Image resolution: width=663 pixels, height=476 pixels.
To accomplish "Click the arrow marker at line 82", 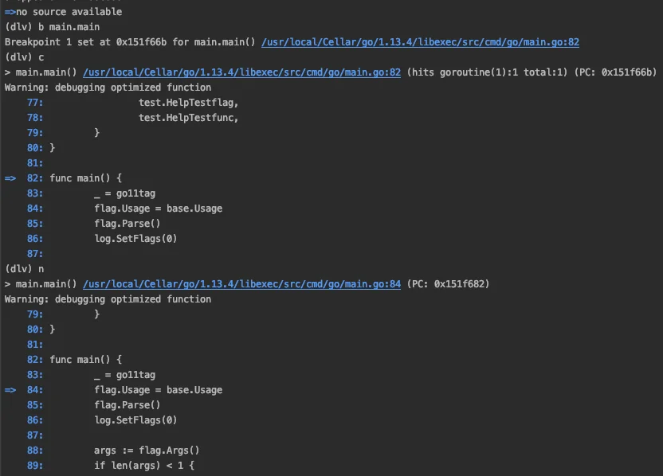I will click(x=10, y=178).
